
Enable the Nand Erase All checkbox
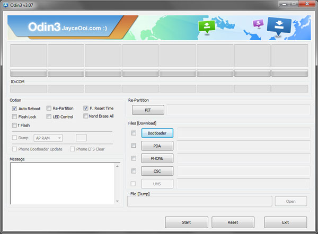85,116
